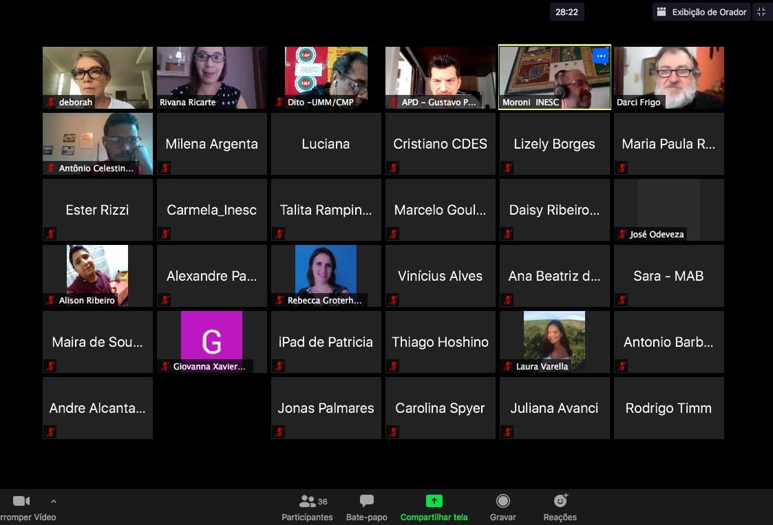Expand video options arrow next to camera

[x=54, y=502]
